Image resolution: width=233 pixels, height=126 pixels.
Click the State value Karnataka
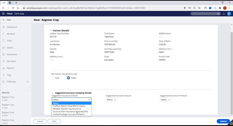109,60
